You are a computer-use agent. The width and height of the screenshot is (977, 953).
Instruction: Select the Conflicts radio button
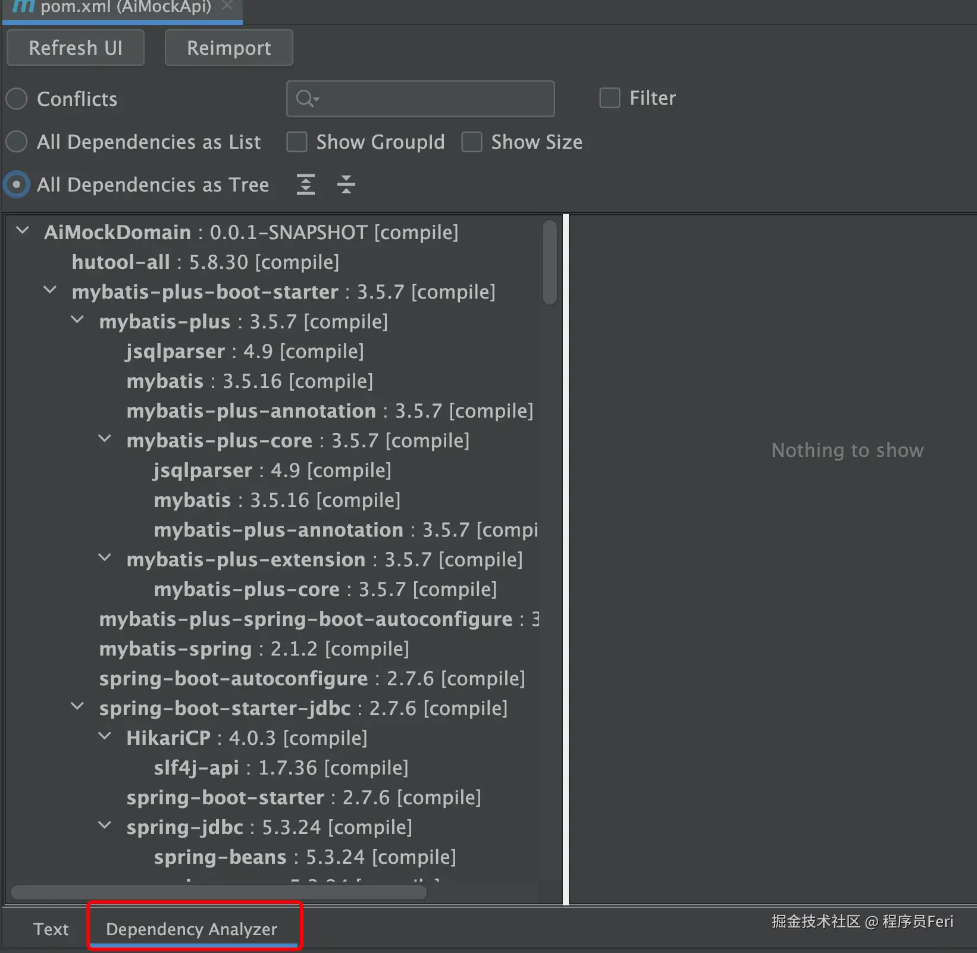tap(17, 99)
